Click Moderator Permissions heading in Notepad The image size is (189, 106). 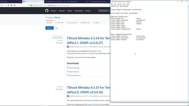point(119,16)
